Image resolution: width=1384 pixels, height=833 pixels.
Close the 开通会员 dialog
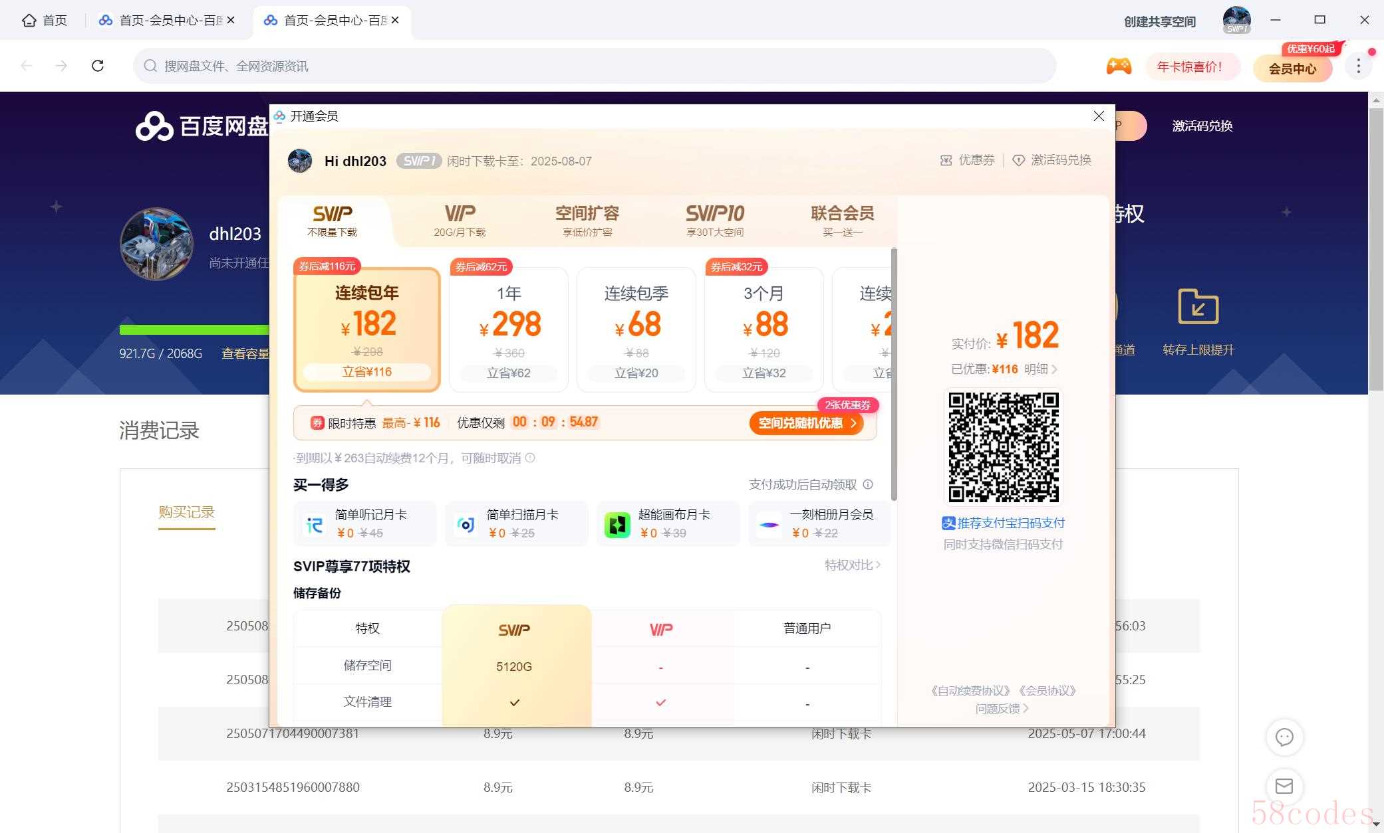pyautogui.click(x=1099, y=116)
